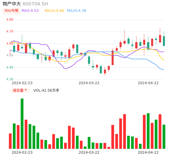Viewport: 176px width, 156px height.
Task: Click the 4.70 price axis label
Action: tap(10, 31)
